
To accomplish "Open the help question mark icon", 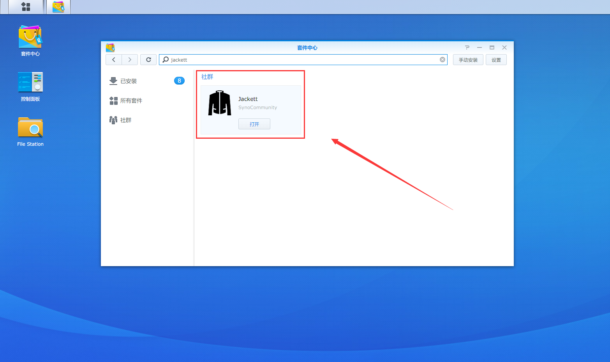I will [x=467, y=48].
